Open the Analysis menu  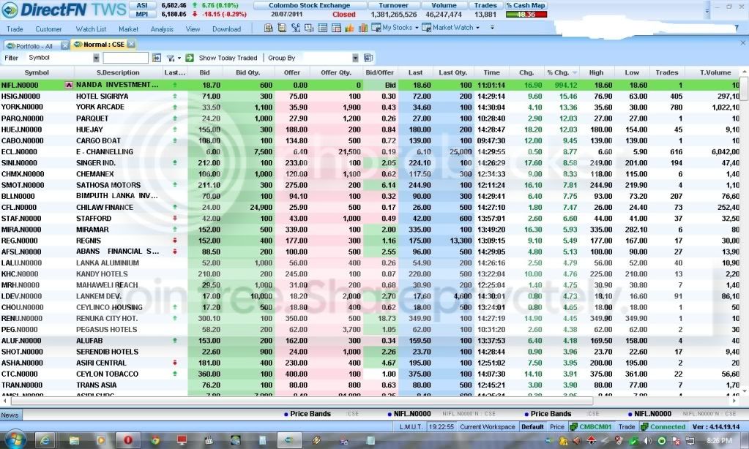162,29
